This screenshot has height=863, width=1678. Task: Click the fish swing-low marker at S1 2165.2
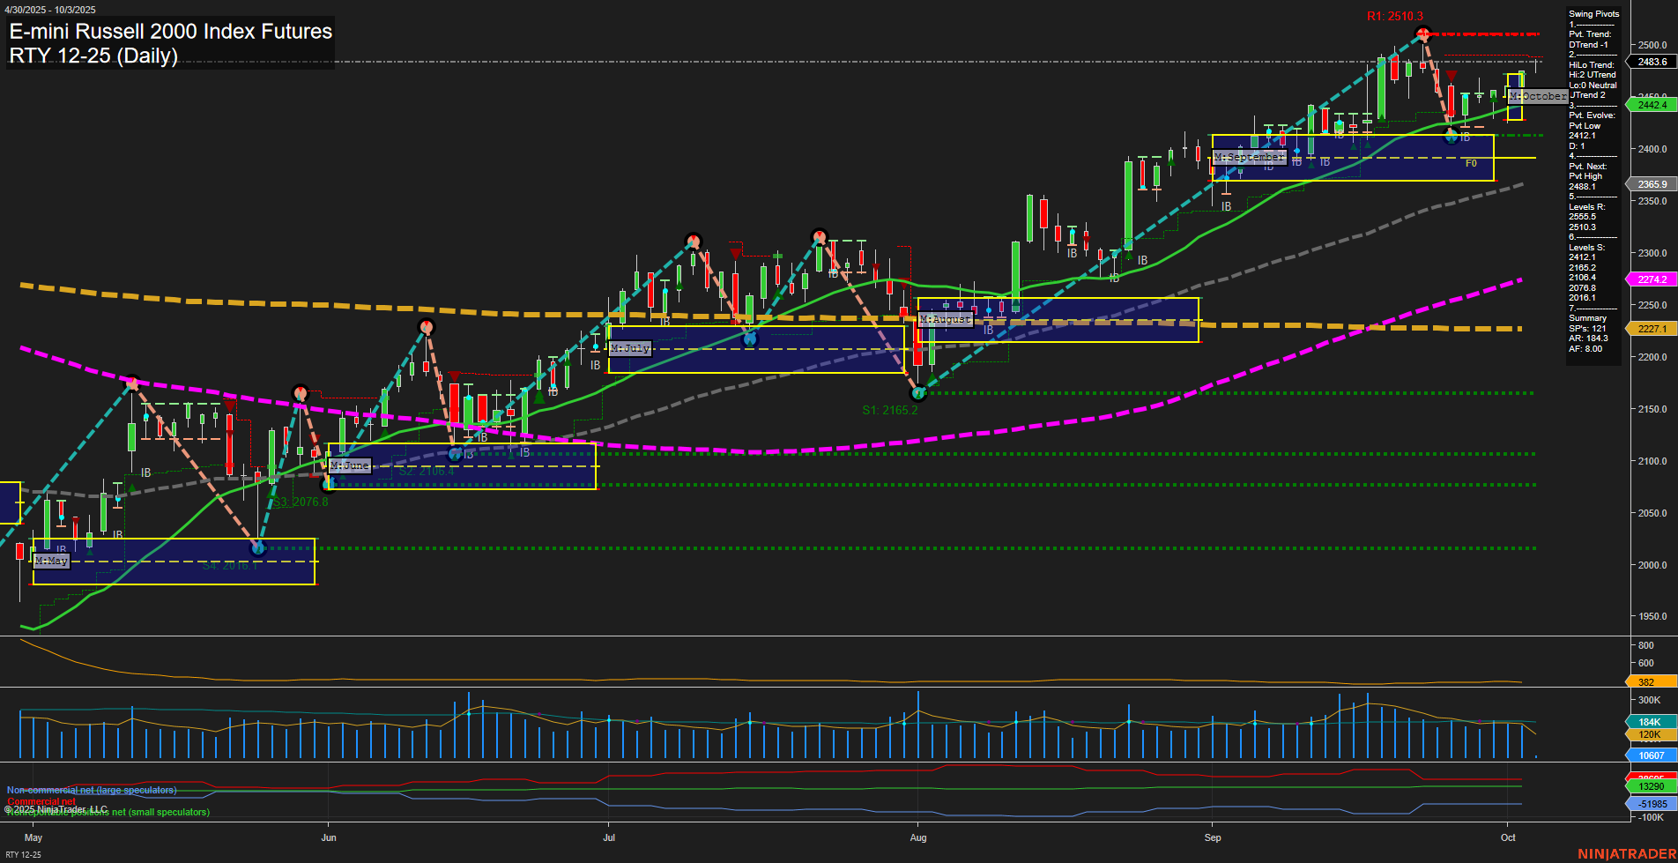(x=917, y=394)
